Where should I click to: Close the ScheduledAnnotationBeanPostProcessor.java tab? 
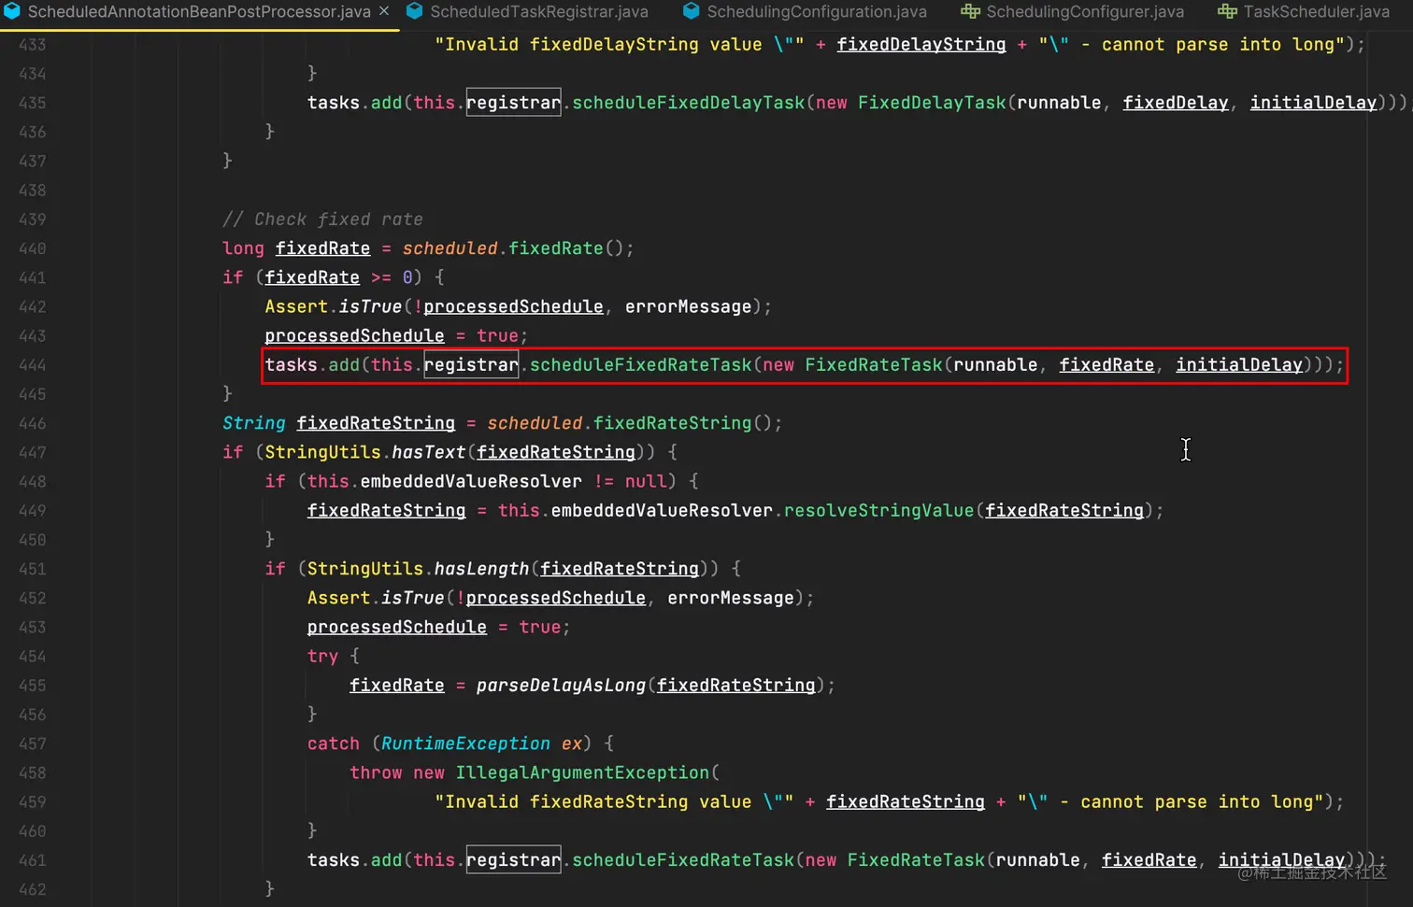384,12
